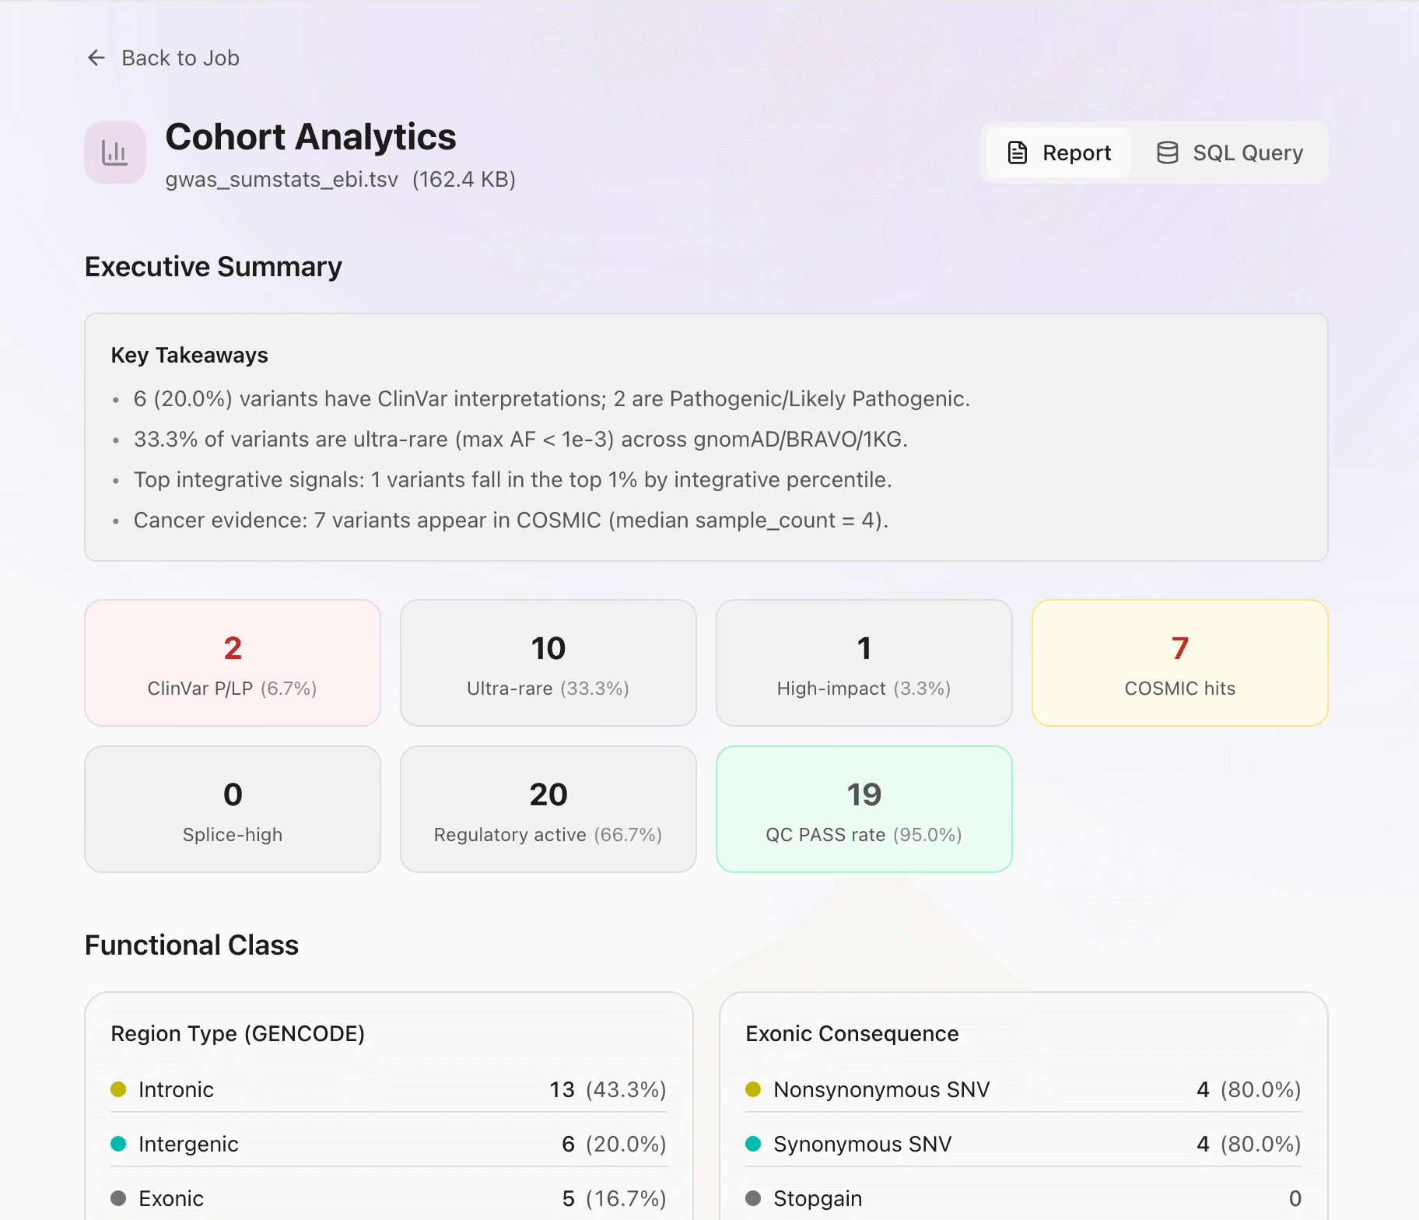Image resolution: width=1419 pixels, height=1220 pixels.
Task: Click the SQL Query database icon
Action: [x=1168, y=152]
